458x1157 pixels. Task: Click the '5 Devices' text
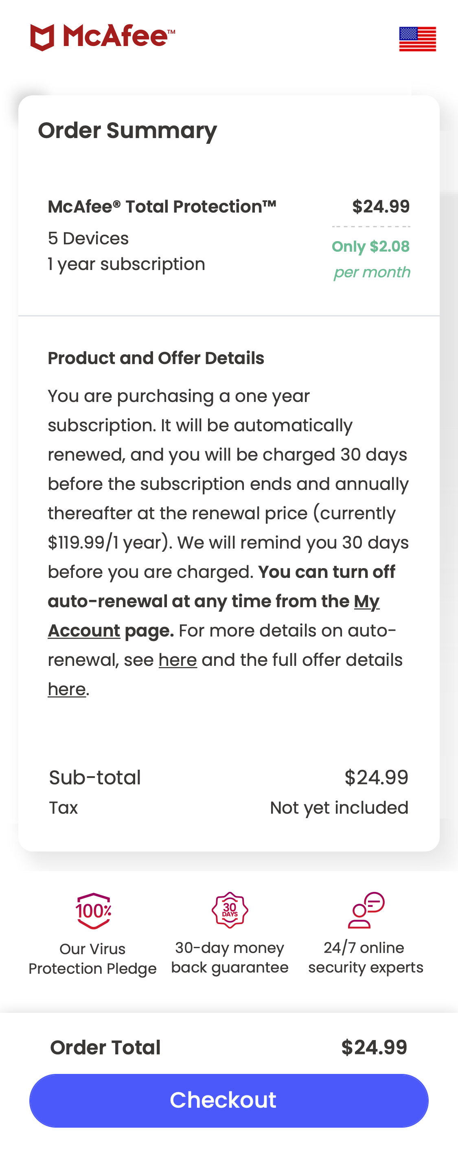[x=88, y=239]
